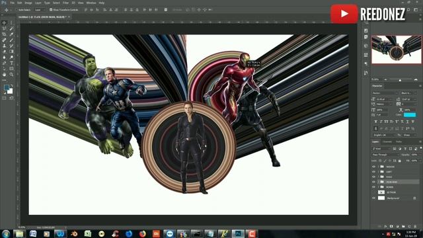Open the font style dropdown

coord(409,93)
